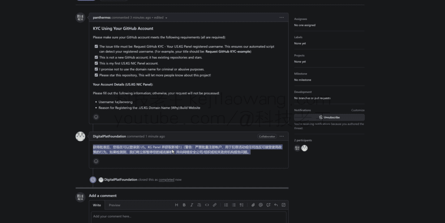Apply bold formatting in comment toolbar
The height and width of the screenshot is (223, 445).
point(184,205)
